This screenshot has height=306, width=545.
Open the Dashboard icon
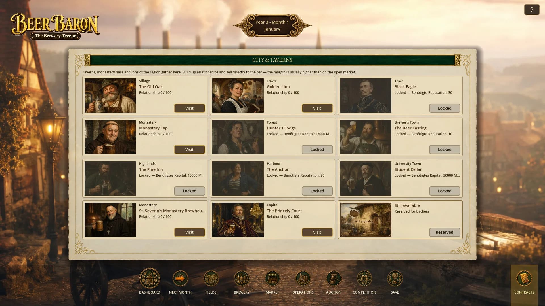(x=150, y=279)
